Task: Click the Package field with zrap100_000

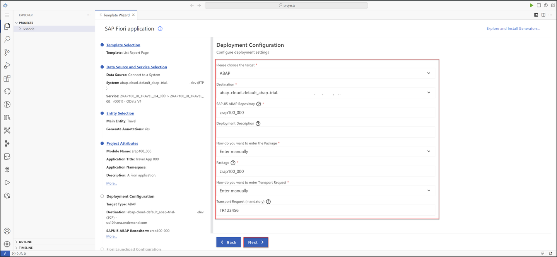Action: (325, 171)
